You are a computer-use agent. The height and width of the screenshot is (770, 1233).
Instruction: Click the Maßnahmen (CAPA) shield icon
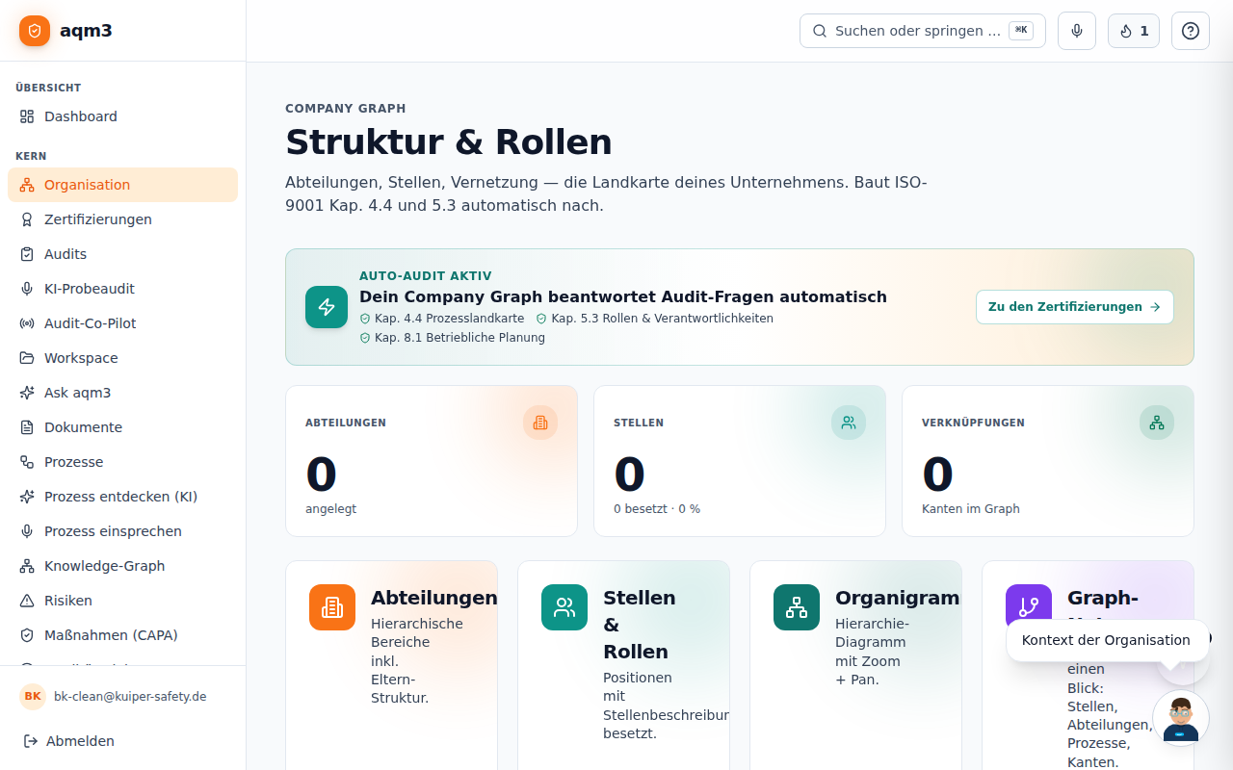27,635
